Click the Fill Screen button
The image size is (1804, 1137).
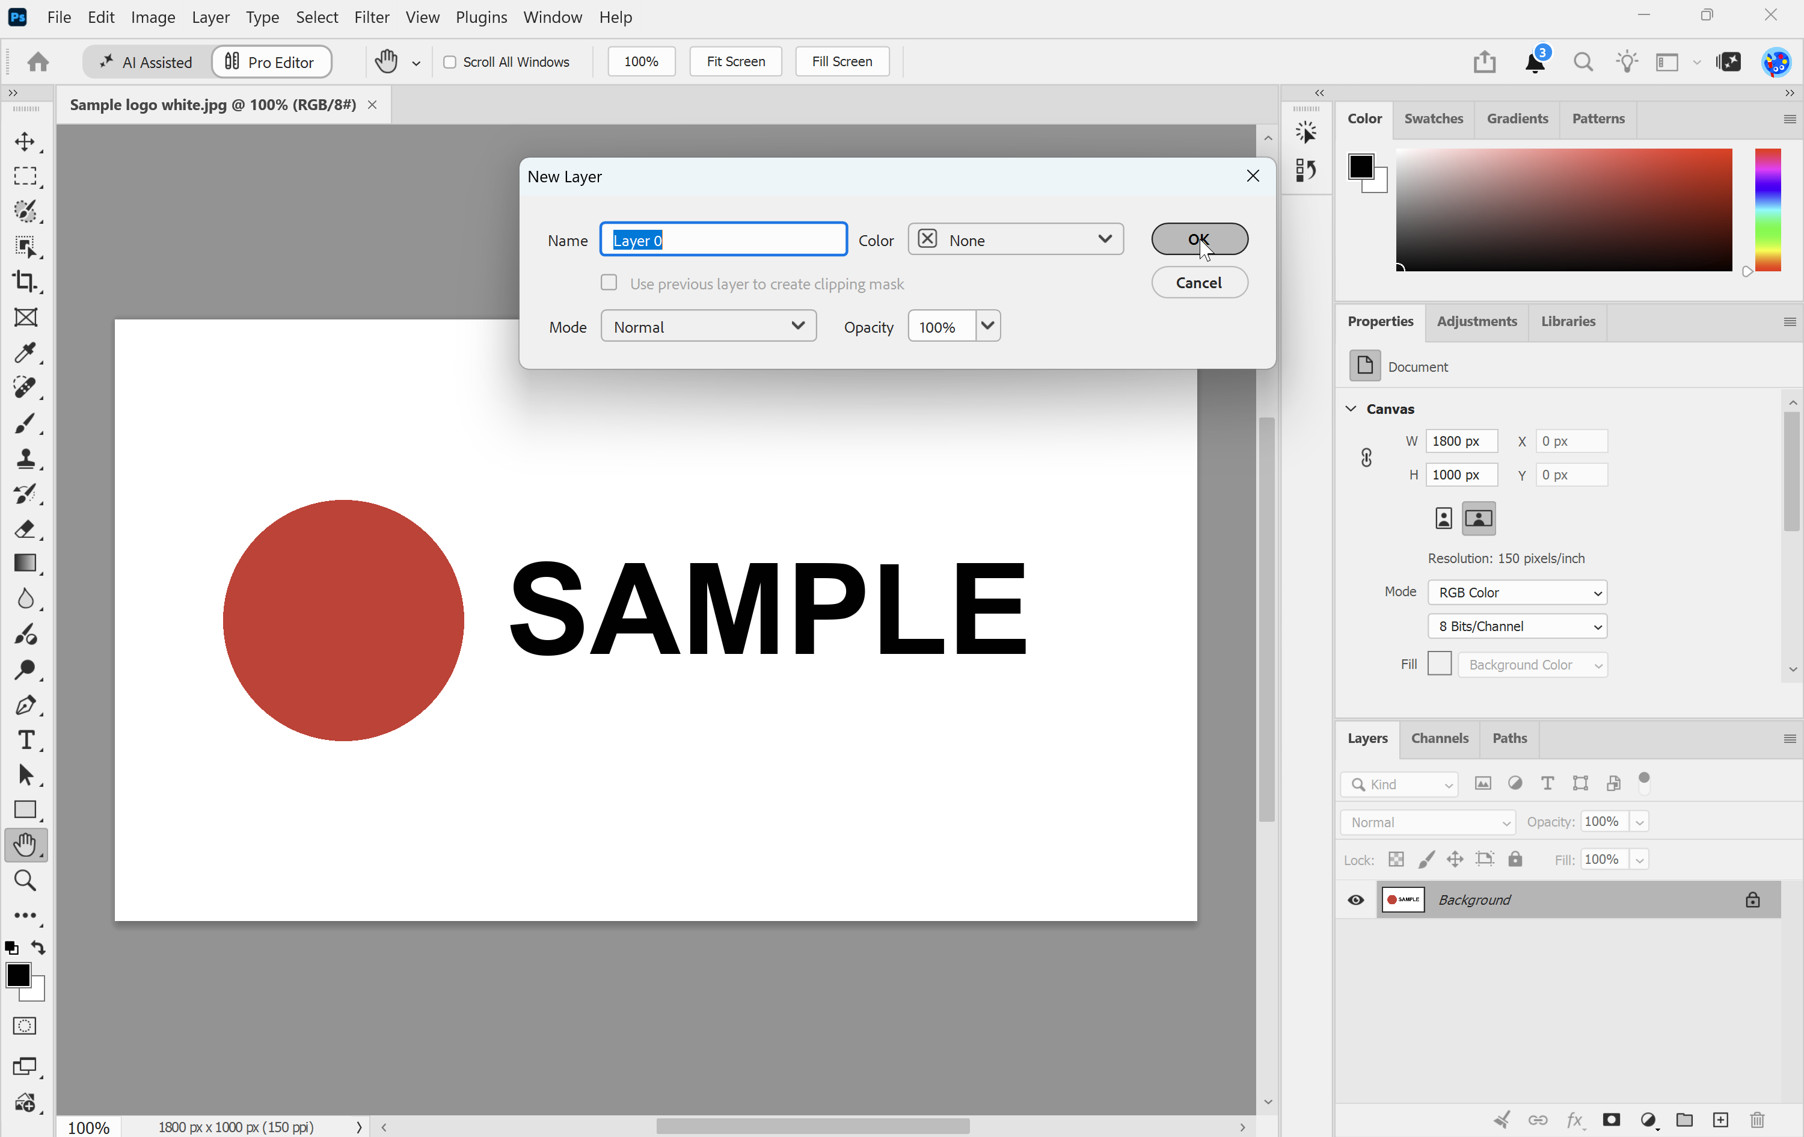842,61
